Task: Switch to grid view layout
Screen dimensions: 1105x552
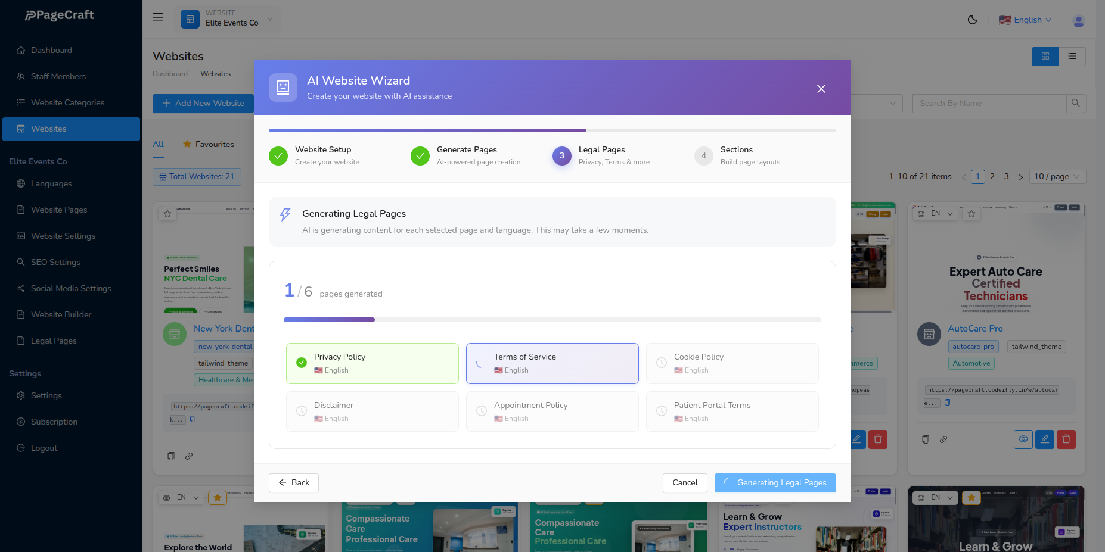Action: click(1045, 57)
